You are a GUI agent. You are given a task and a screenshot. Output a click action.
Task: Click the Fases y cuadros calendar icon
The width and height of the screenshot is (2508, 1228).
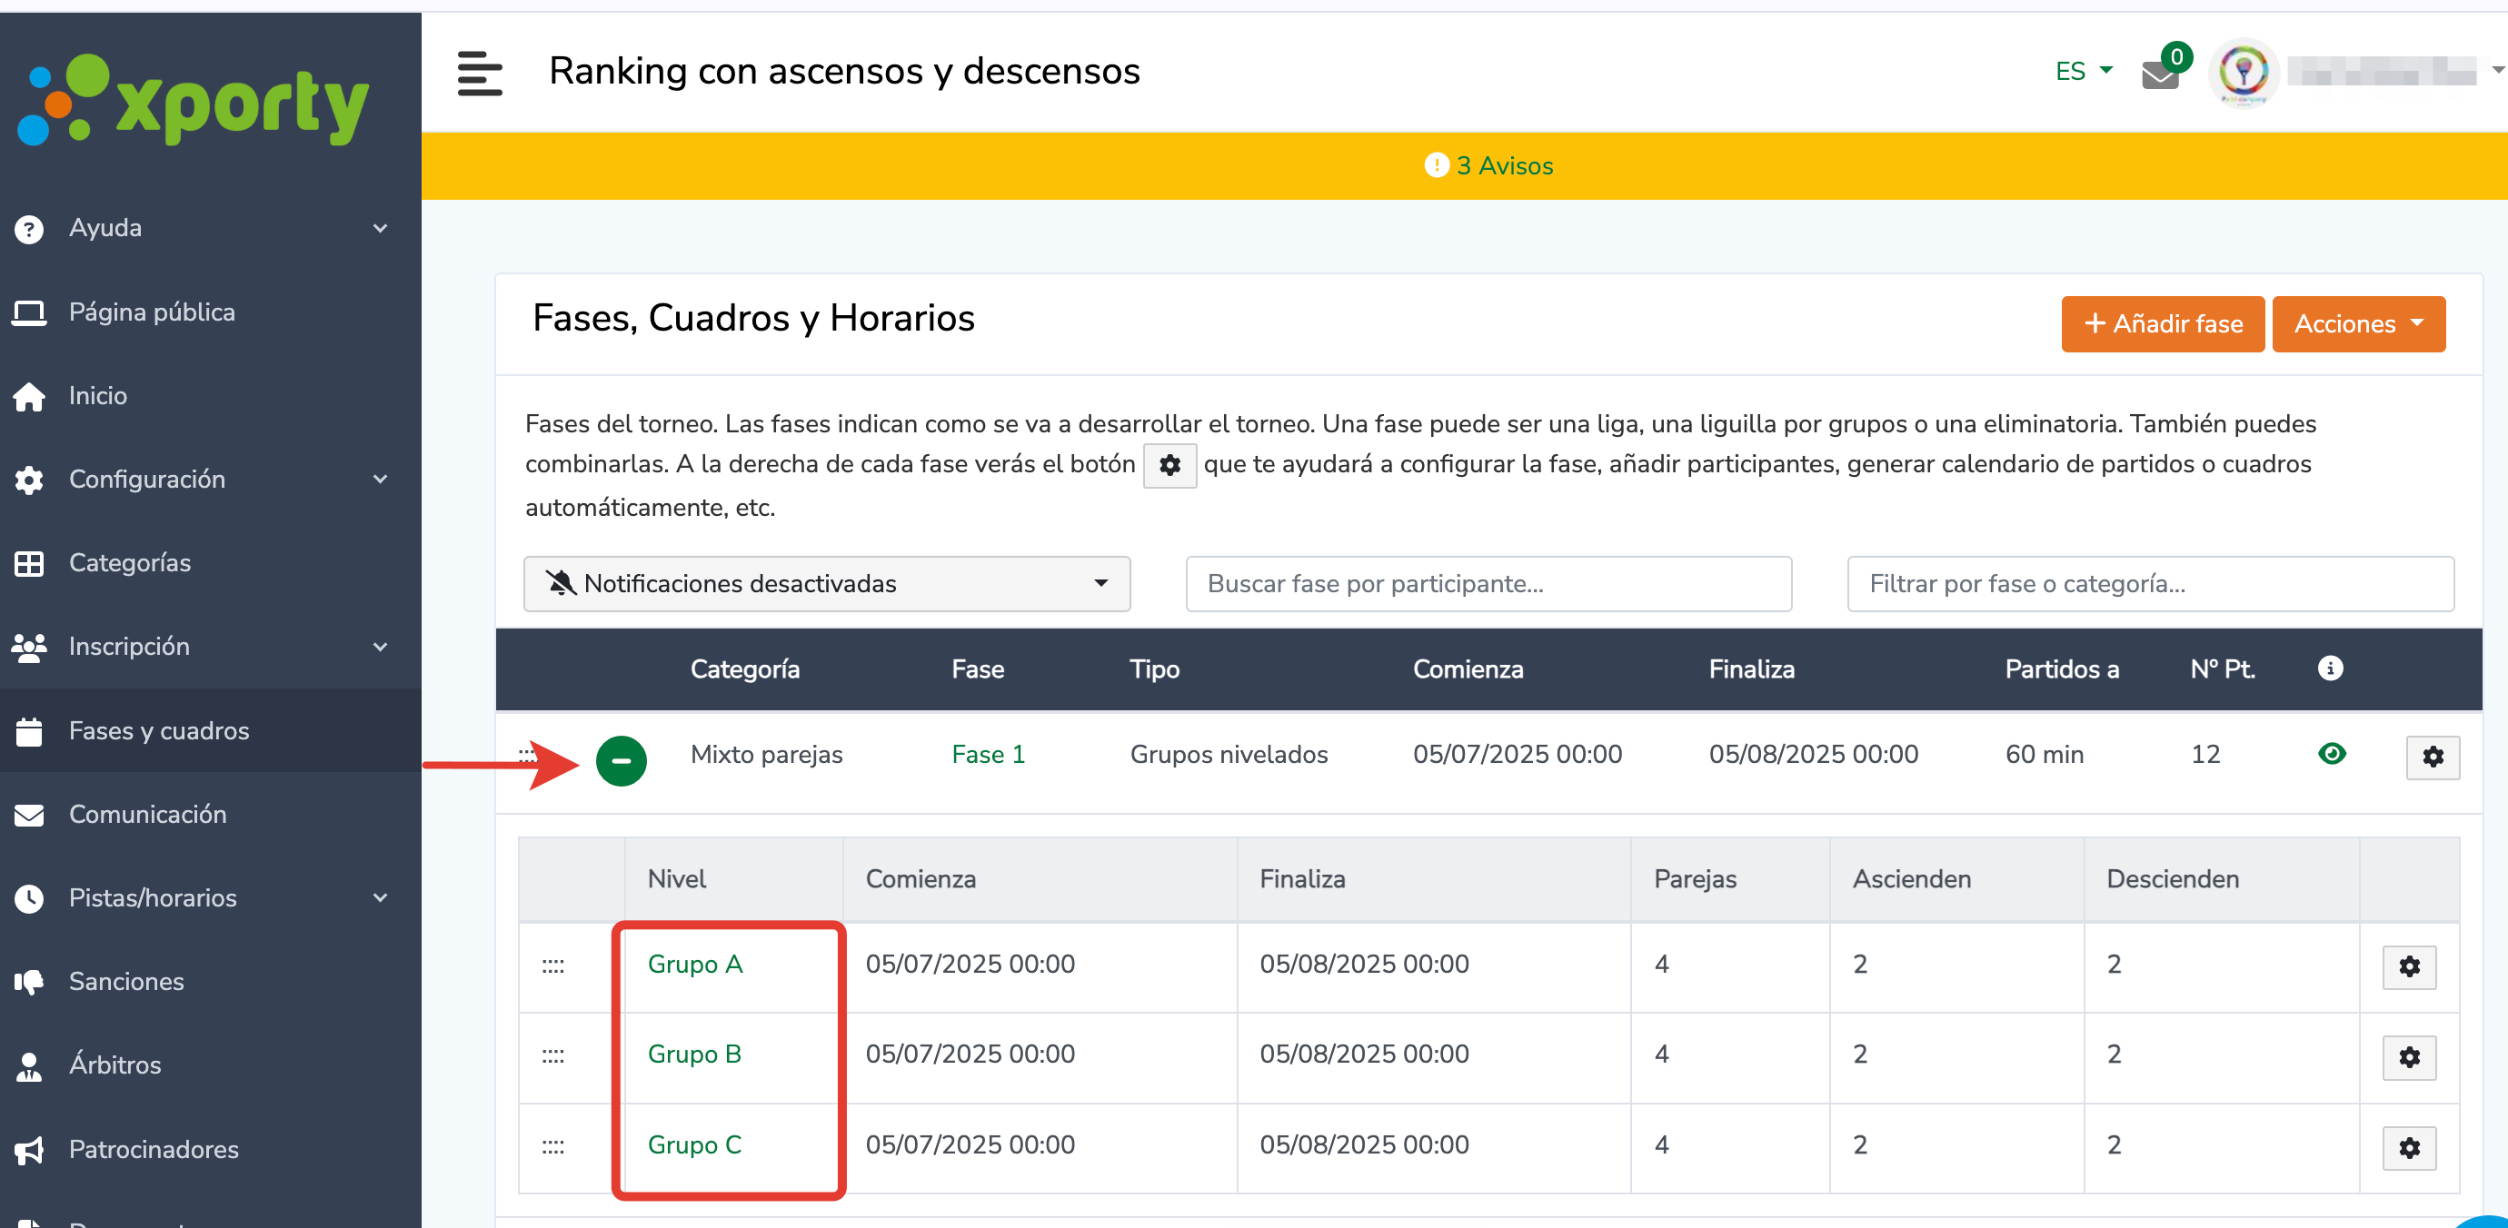coord(29,731)
